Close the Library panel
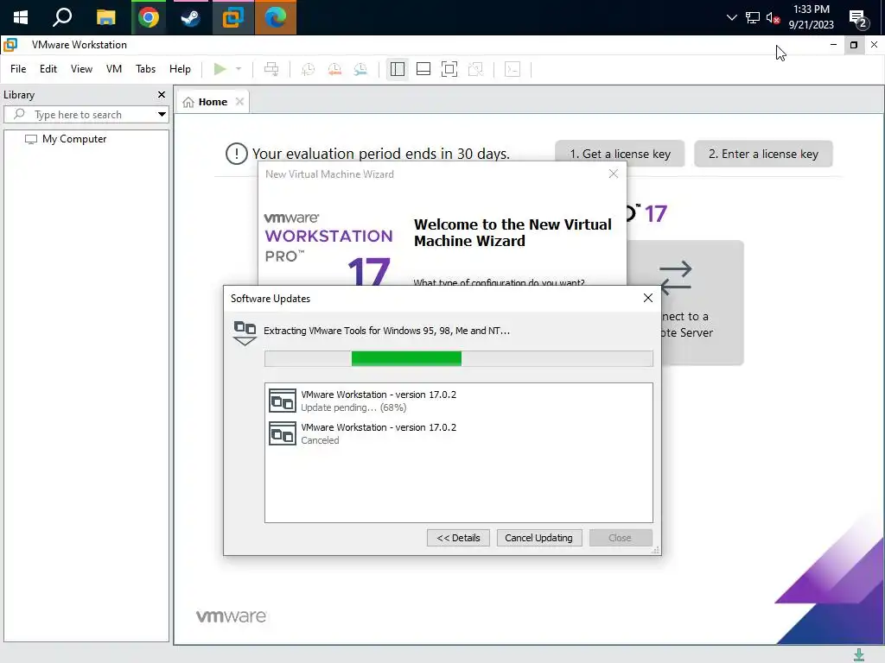The height and width of the screenshot is (663, 885). [x=162, y=95]
